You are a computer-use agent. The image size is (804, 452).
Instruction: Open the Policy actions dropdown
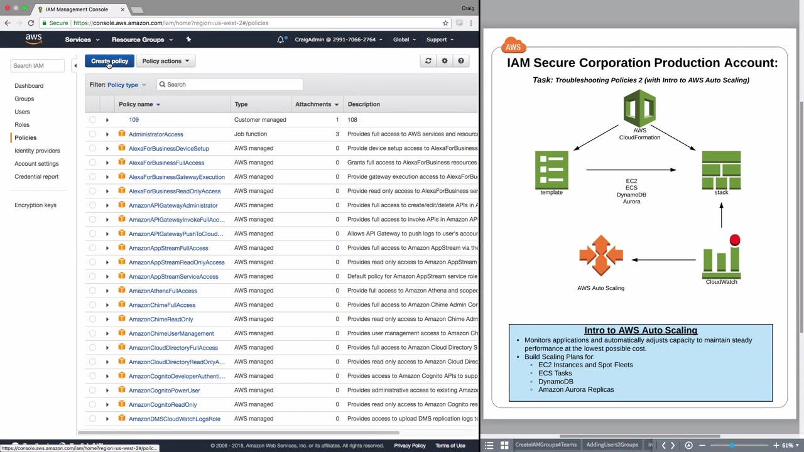[x=166, y=61]
